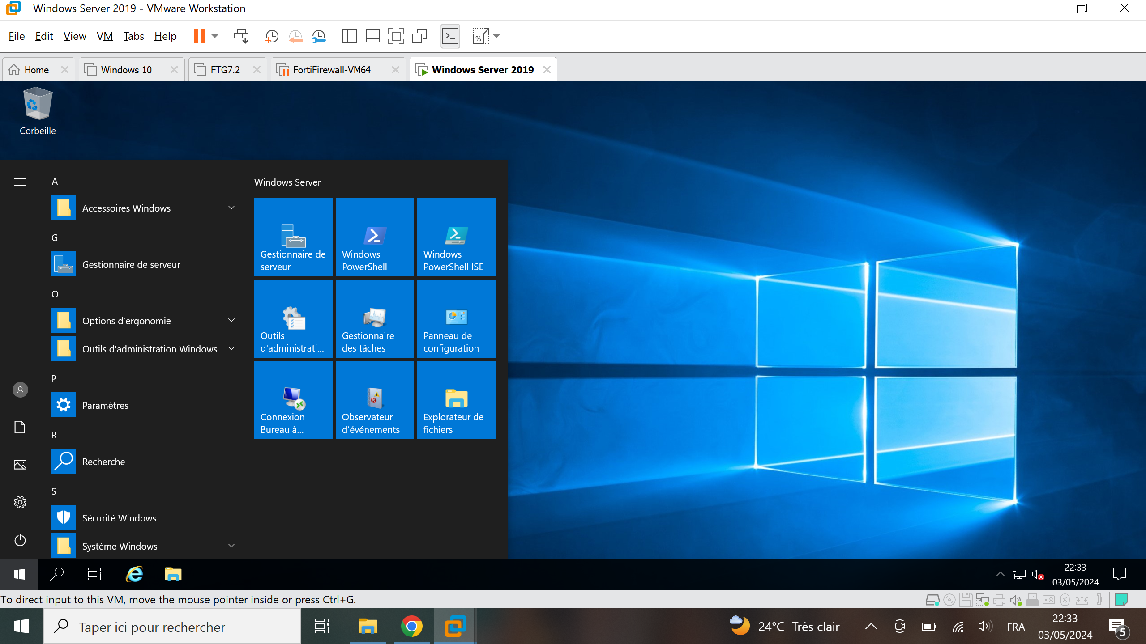Open the Explorateur de fichiers tile
This screenshot has width=1146, height=644.
pos(456,400)
